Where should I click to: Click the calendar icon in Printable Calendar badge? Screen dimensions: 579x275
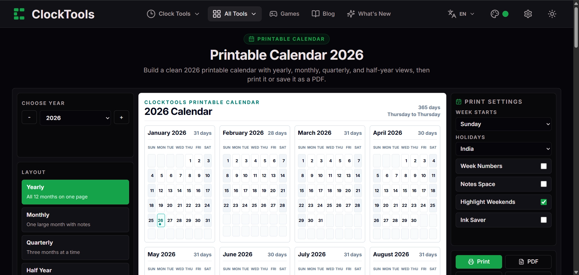(251, 39)
